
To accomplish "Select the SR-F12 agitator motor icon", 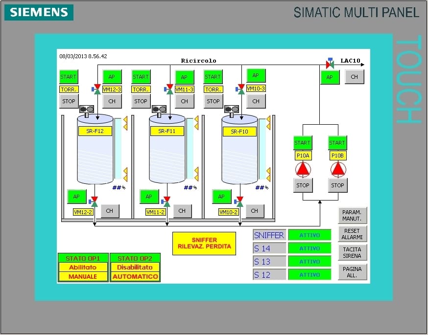I will 87,109.
